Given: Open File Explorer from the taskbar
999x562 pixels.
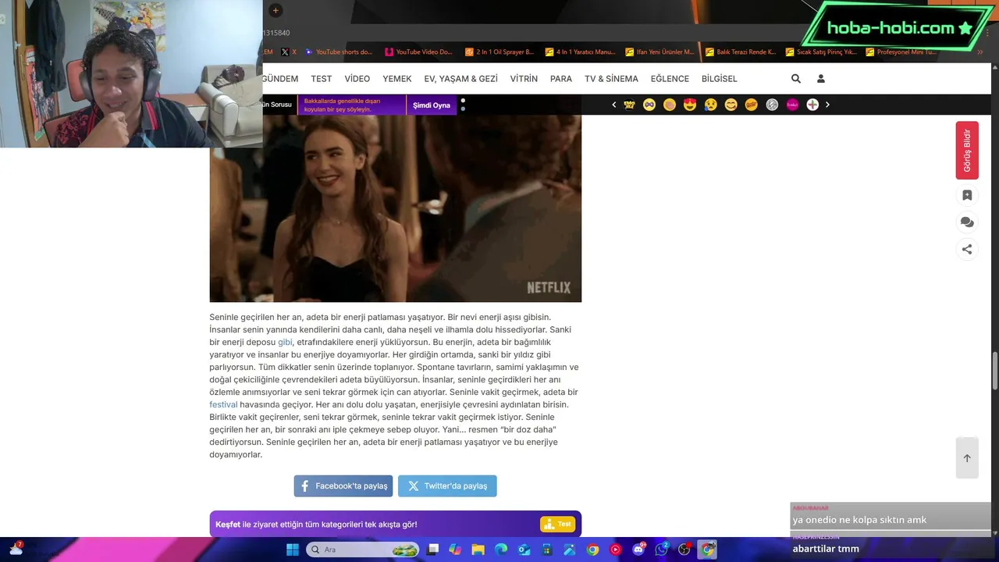Looking at the screenshot, I should pyautogui.click(x=478, y=550).
